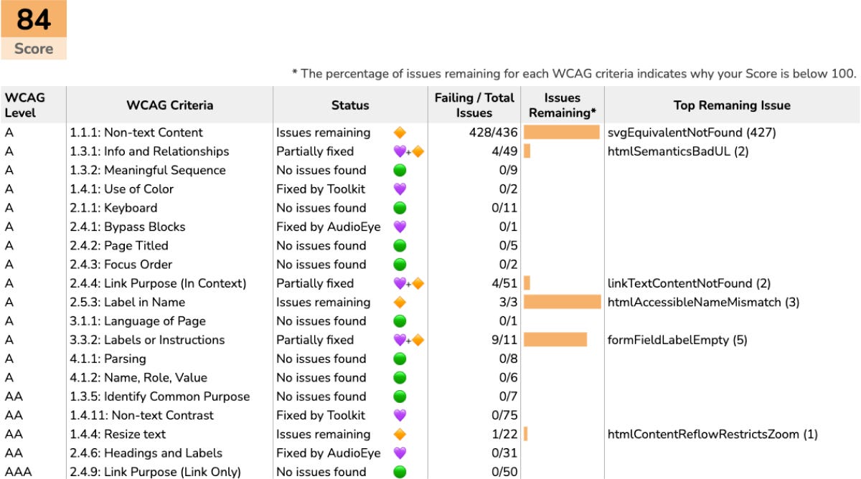Image resolution: width=861 pixels, height=479 pixels.
Task: Click the Top Remaning Issue header
Action: [732, 105]
